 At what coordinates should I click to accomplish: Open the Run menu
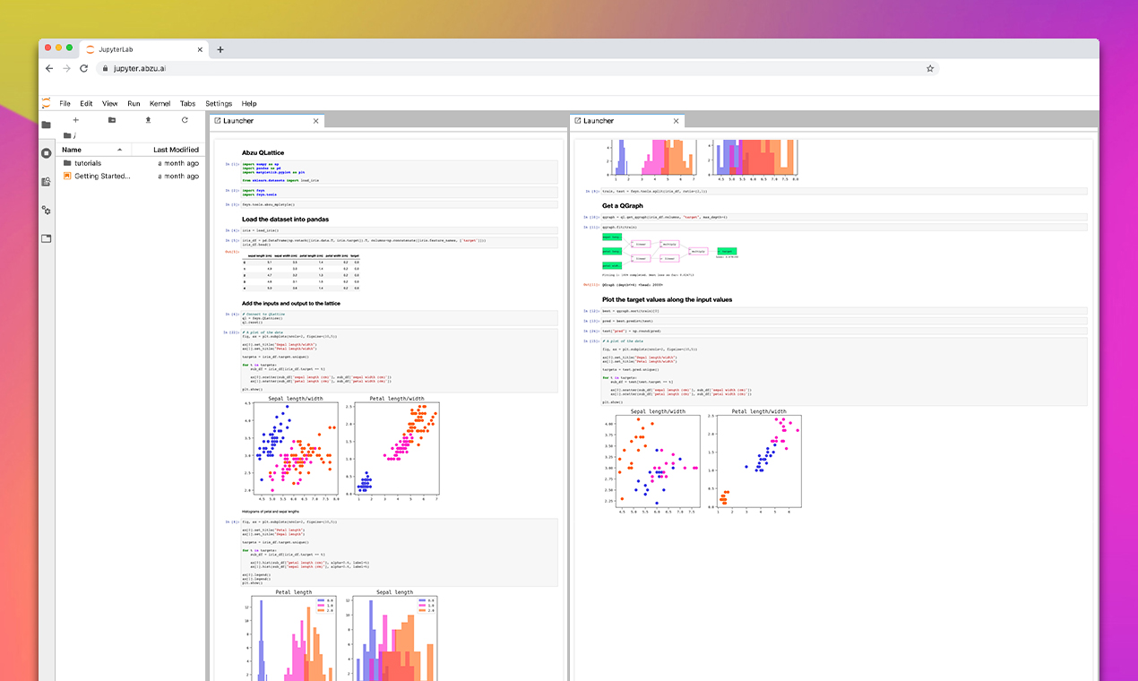[x=134, y=104]
